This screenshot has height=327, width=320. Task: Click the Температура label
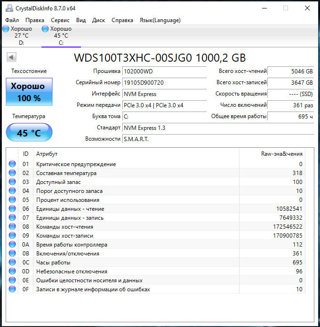point(29,116)
